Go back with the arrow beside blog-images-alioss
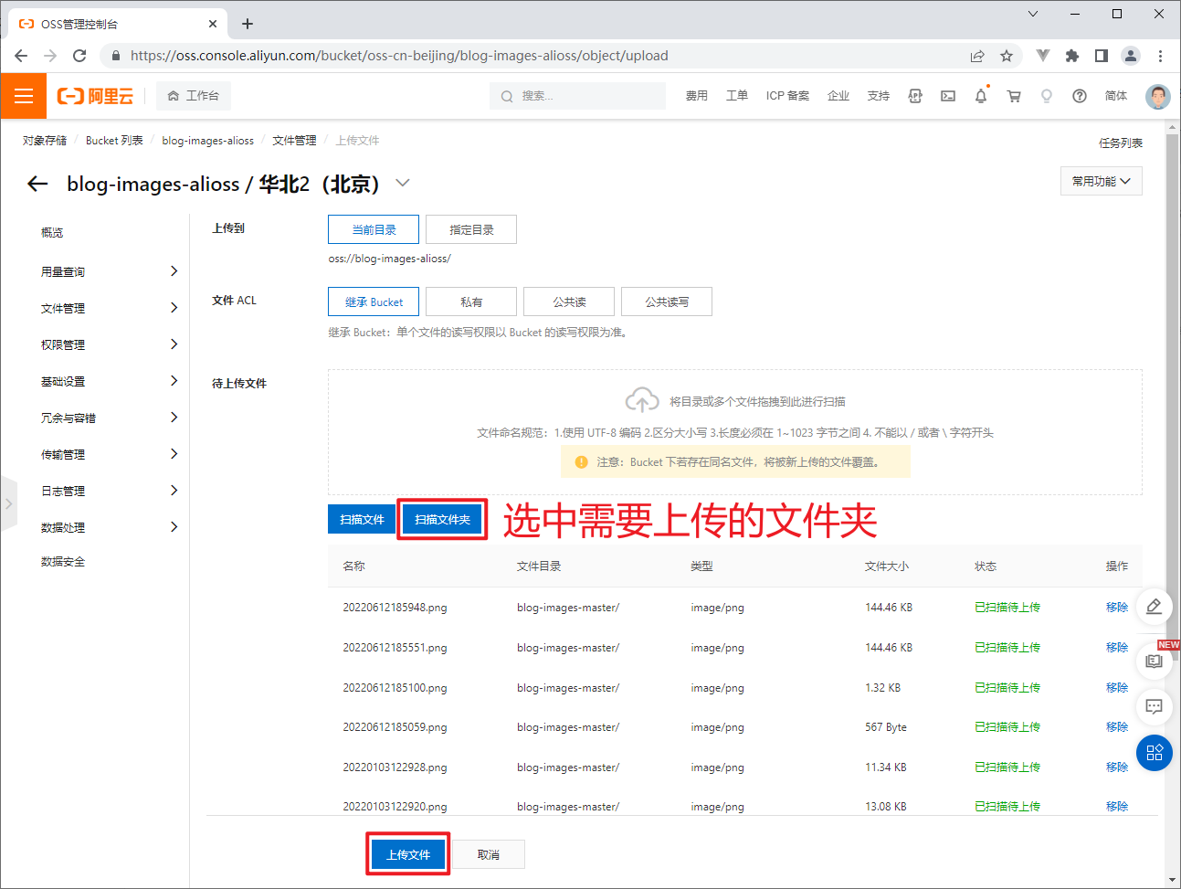 tap(37, 184)
